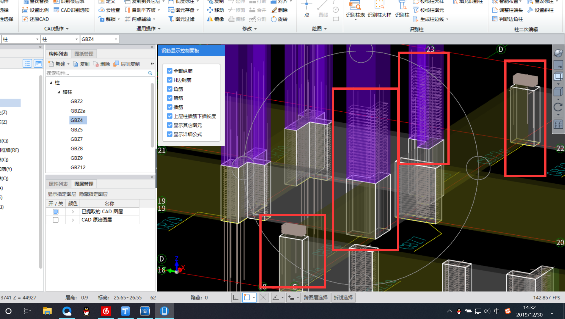
Task: Open File Explorer from taskbar
Action: pyautogui.click(x=47, y=311)
